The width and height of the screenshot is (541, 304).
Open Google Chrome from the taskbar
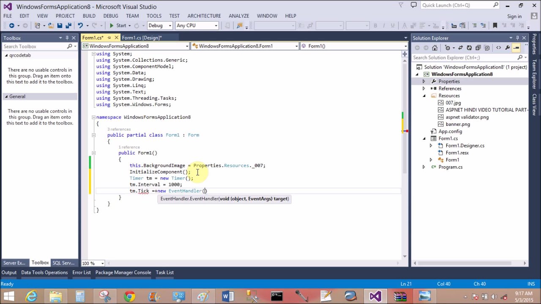(129, 296)
